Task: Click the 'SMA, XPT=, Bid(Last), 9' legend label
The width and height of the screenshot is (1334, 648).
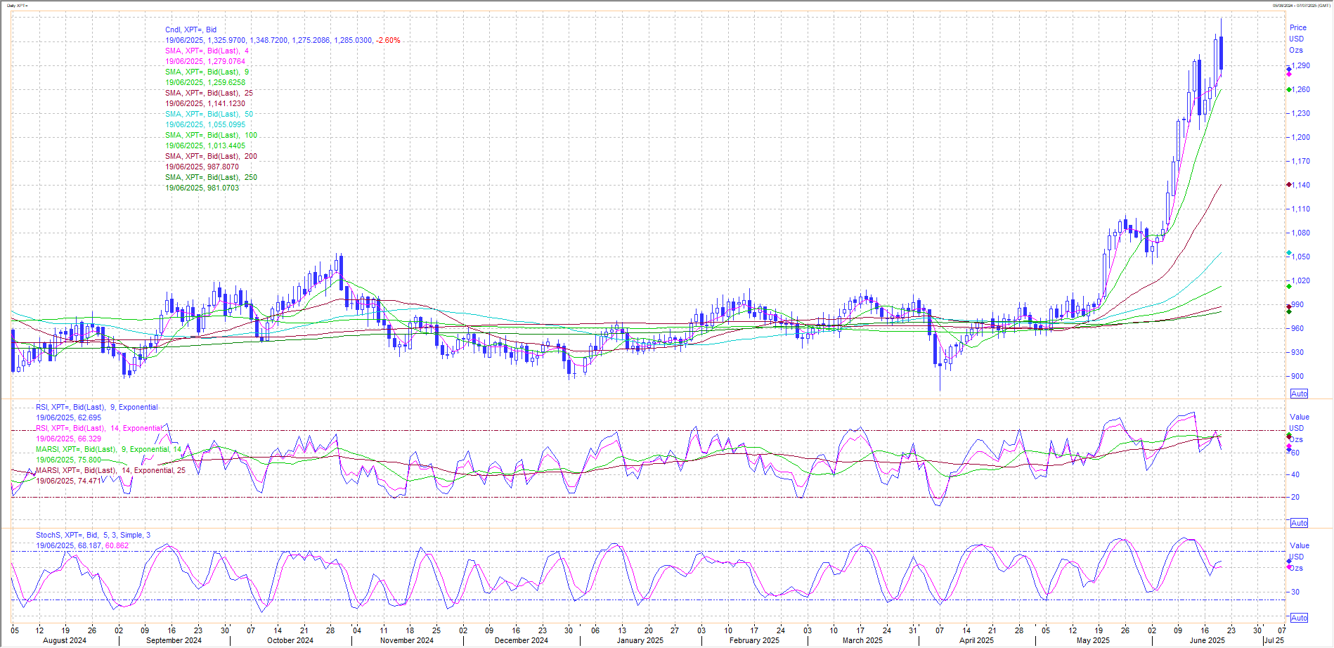Action: tap(207, 72)
